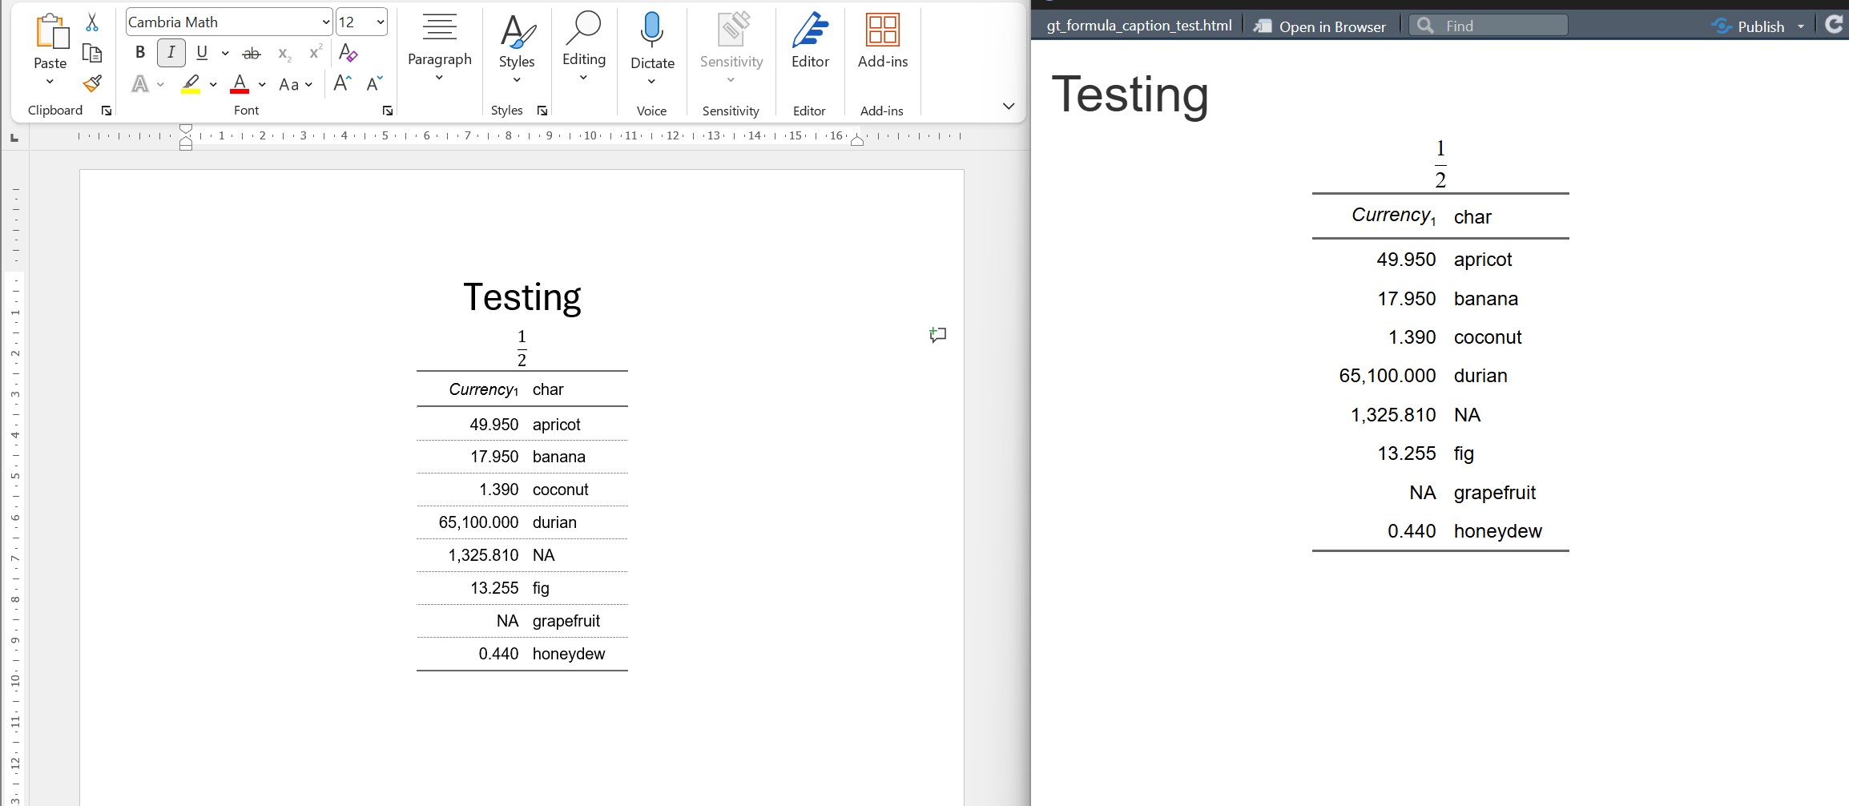Click the fraction formula in Word document
The height and width of the screenshot is (806, 1849).
(522, 348)
